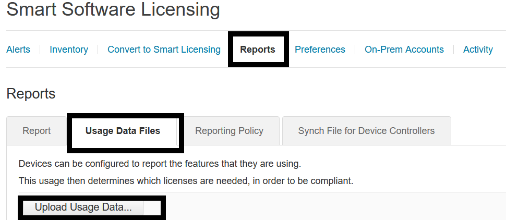
Task: Click text 'Devices can be configured to report'
Action: point(91,164)
